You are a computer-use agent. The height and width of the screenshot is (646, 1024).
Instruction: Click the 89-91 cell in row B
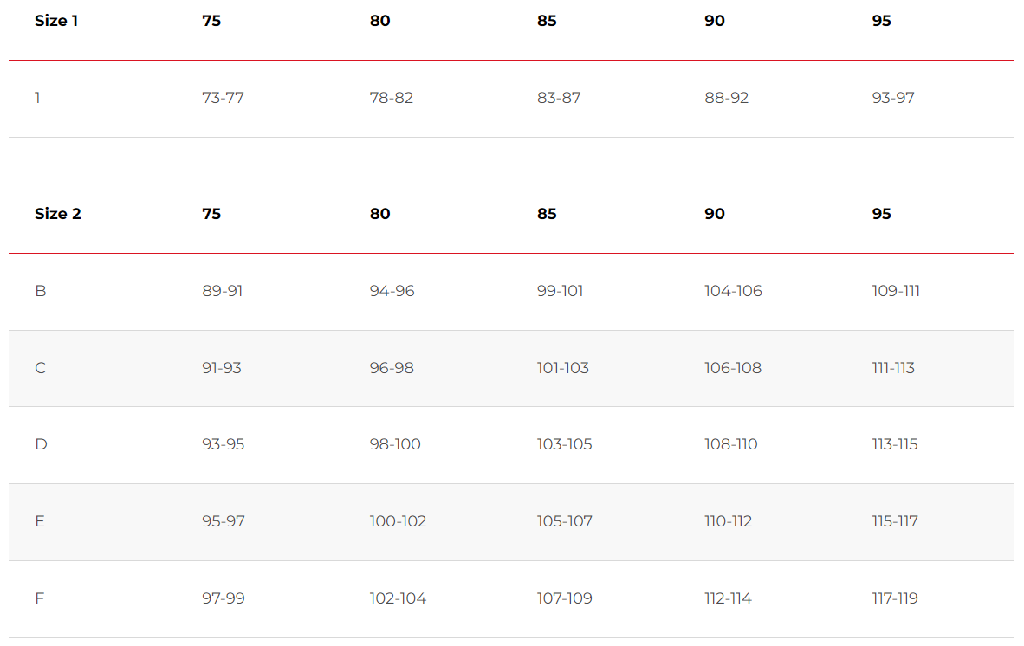point(222,291)
